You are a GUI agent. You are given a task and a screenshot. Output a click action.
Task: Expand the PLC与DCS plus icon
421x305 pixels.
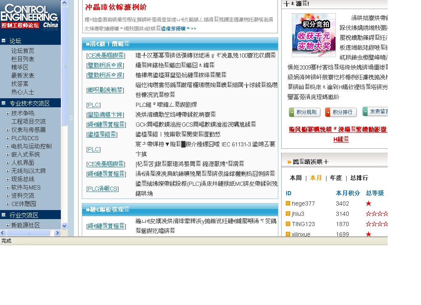(7, 138)
